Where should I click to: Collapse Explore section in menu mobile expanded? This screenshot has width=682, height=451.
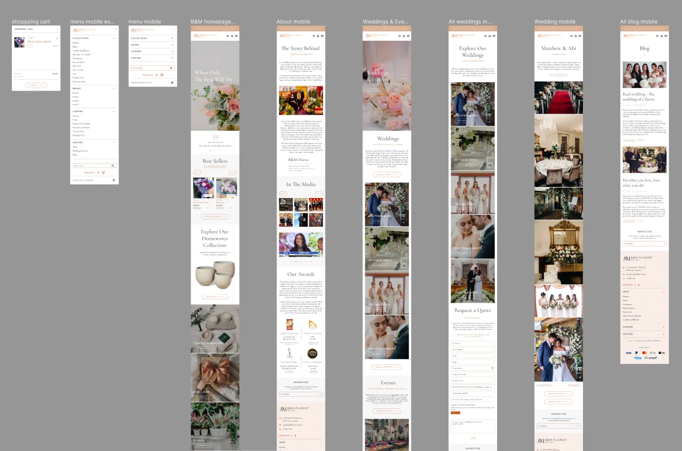[x=114, y=142]
